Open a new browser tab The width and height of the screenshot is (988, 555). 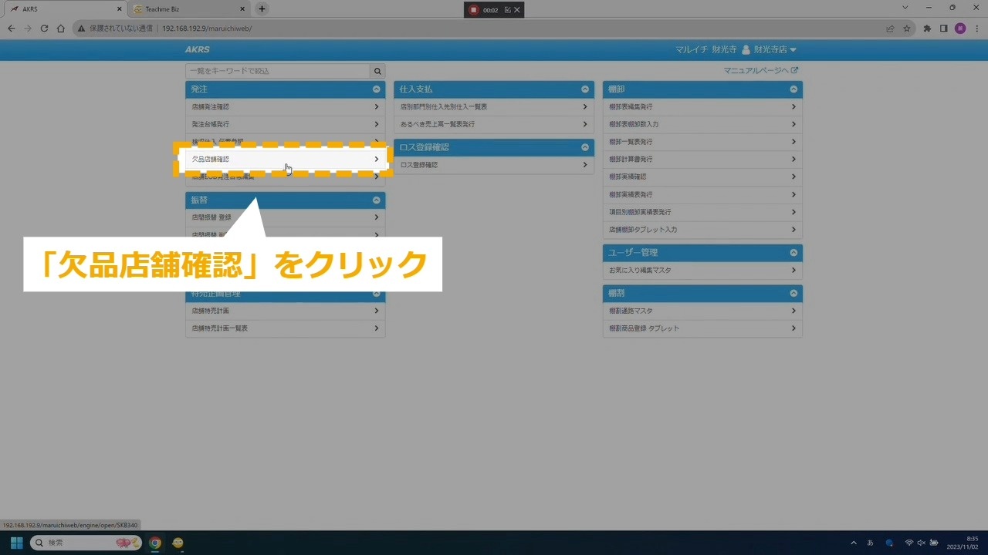click(x=262, y=9)
